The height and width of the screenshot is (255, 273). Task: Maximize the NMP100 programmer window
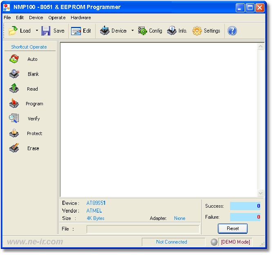point(250,8)
